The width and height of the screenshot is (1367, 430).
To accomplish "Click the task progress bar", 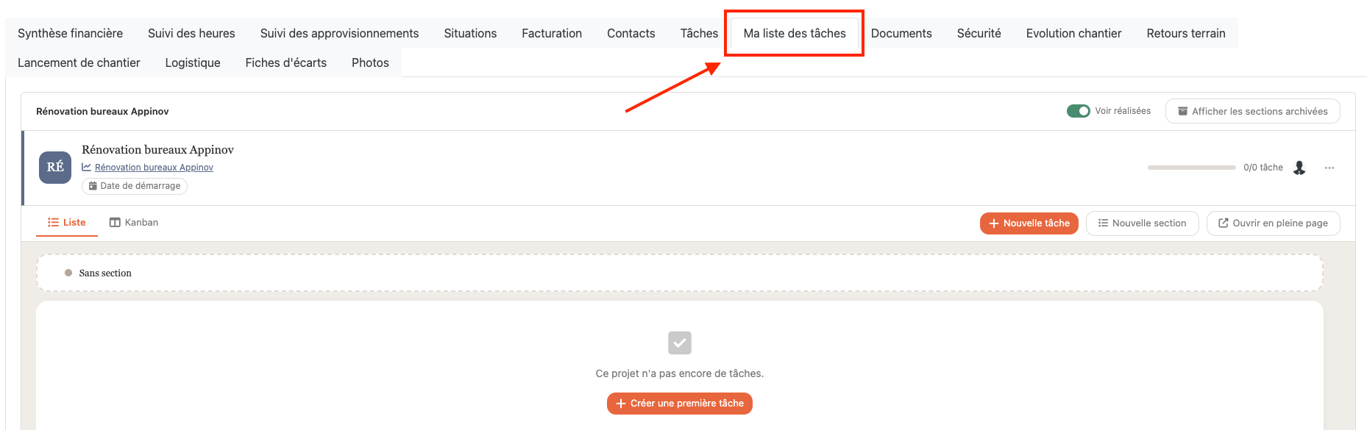I will coord(1192,168).
